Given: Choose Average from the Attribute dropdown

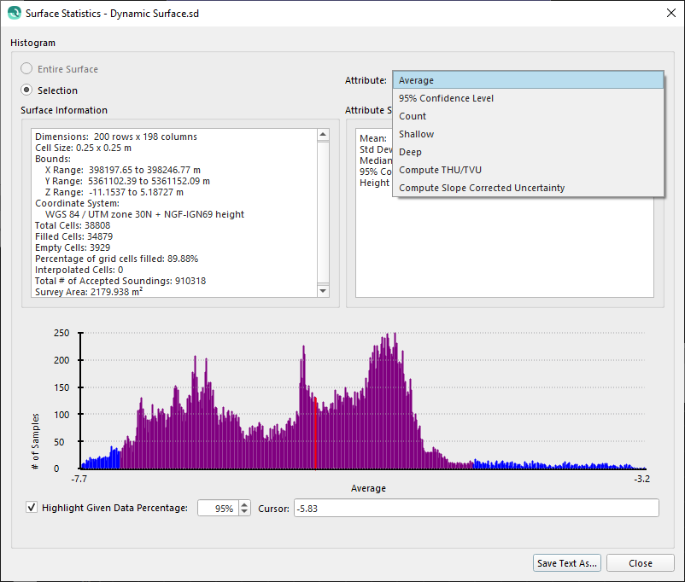Looking at the screenshot, I should [x=527, y=80].
